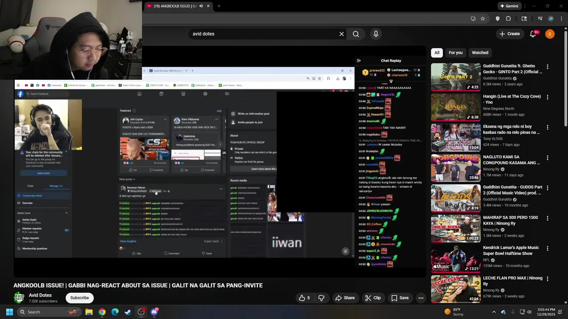Open the Nine Degrees North channel name
Viewport: 568px width, 319px height.
pos(499,109)
